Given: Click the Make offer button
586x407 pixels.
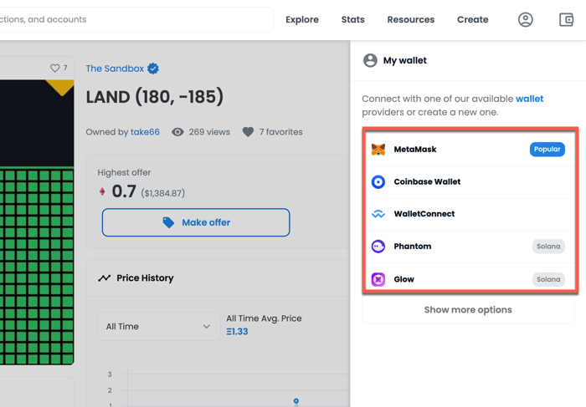Looking at the screenshot, I should [x=196, y=222].
